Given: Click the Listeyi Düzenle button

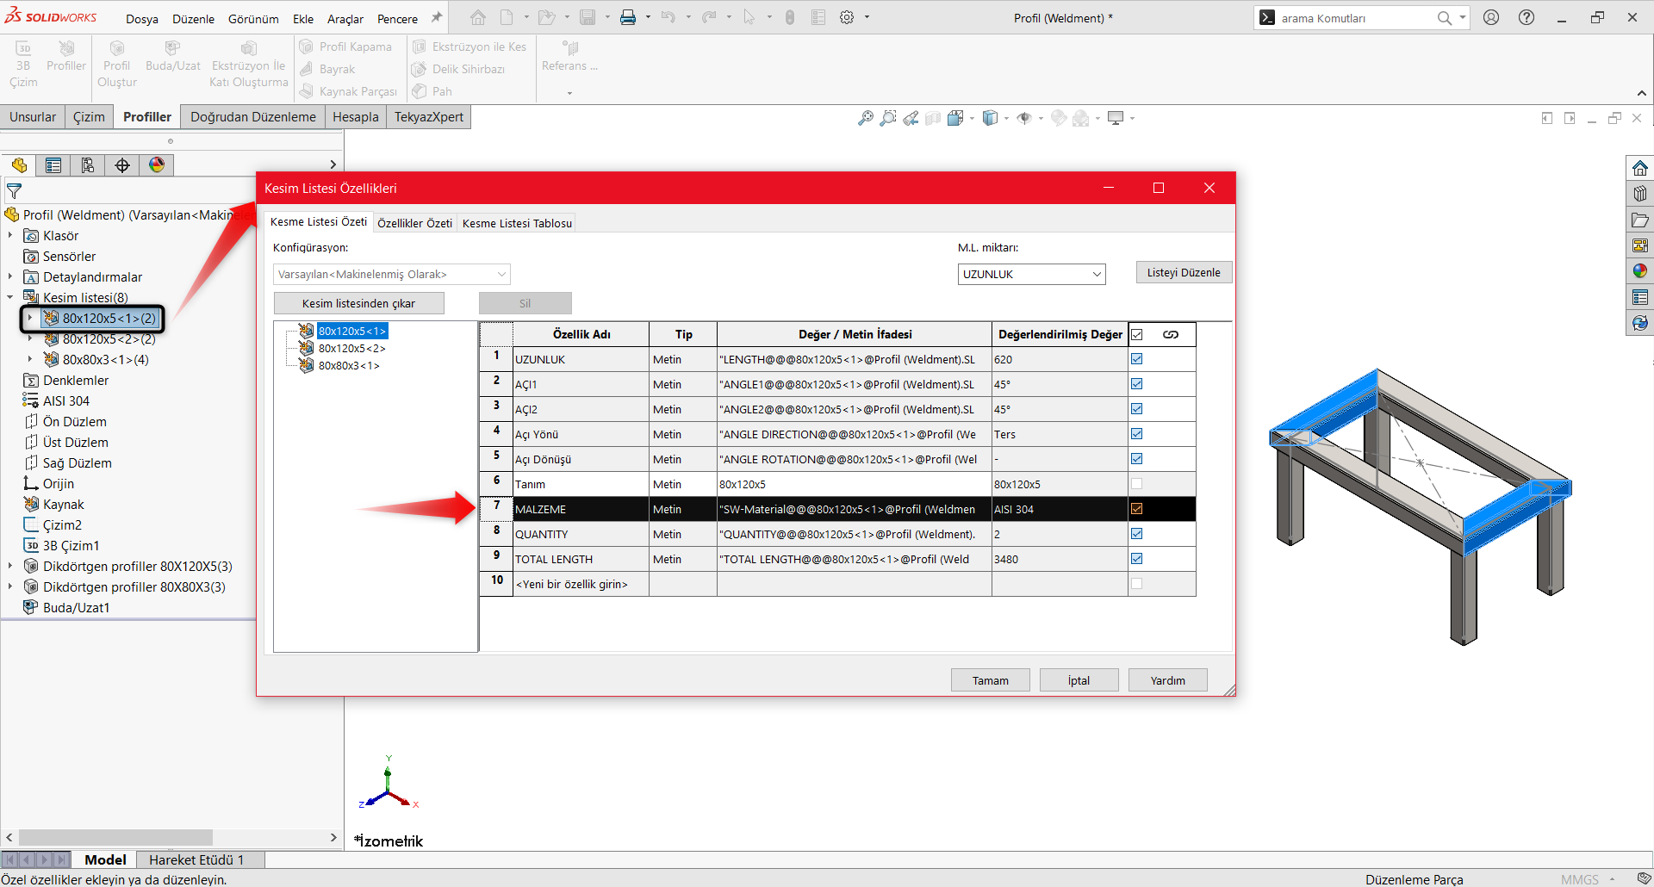Looking at the screenshot, I should click(x=1184, y=272).
